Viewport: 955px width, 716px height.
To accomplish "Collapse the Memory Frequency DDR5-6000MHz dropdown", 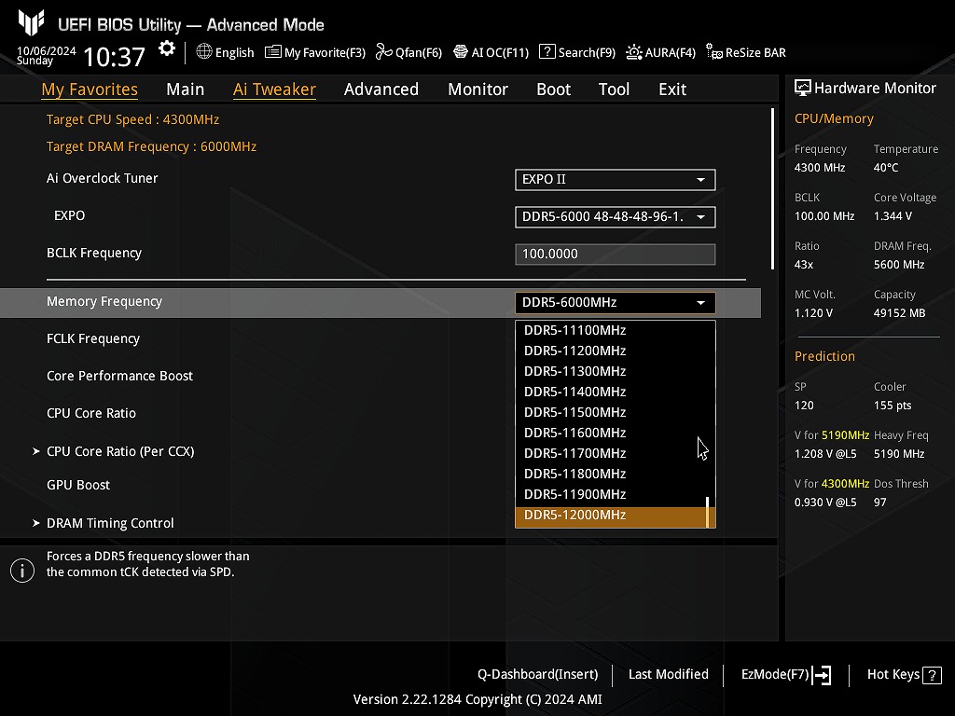I will point(616,303).
